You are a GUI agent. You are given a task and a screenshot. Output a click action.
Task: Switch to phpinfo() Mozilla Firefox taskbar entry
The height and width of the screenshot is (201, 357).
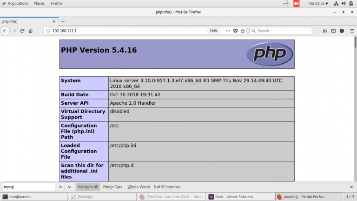[309, 197]
